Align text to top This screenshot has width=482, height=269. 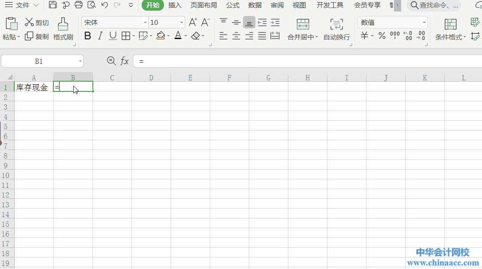tap(223, 22)
